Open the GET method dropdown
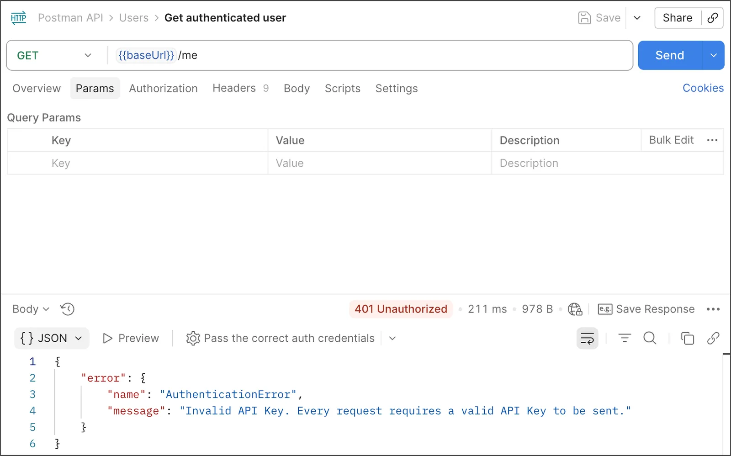The width and height of the screenshot is (731, 456). (54, 56)
